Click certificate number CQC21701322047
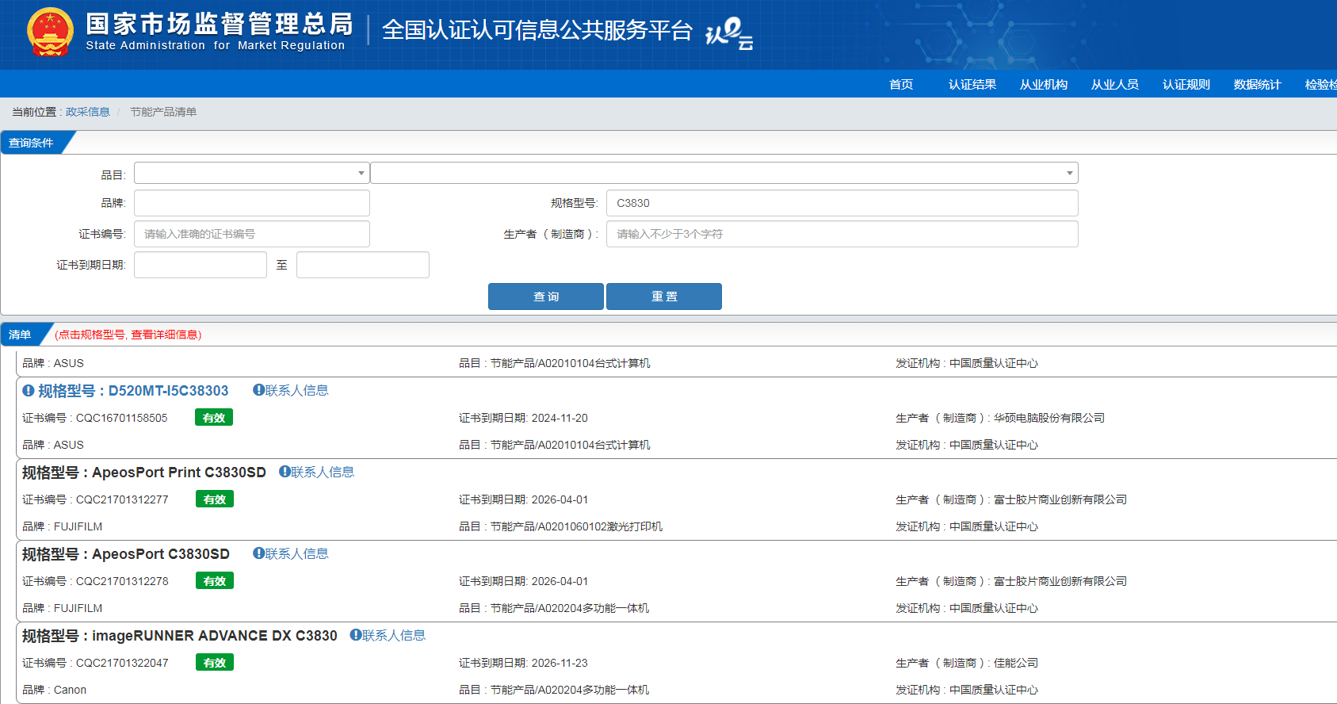The height and width of the screenshot is (704, 1337). click(122, 663)
